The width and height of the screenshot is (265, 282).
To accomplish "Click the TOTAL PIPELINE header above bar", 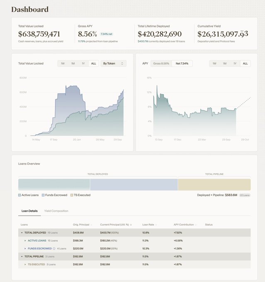I will click(x=214, y=174).
